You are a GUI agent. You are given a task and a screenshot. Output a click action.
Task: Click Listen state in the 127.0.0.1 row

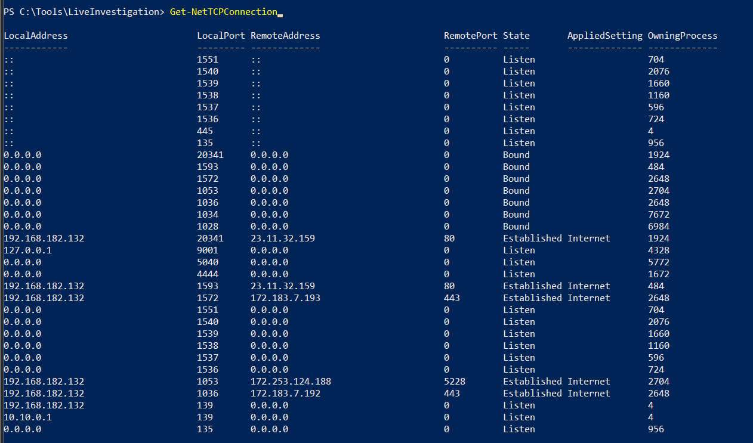pos(519,250)
